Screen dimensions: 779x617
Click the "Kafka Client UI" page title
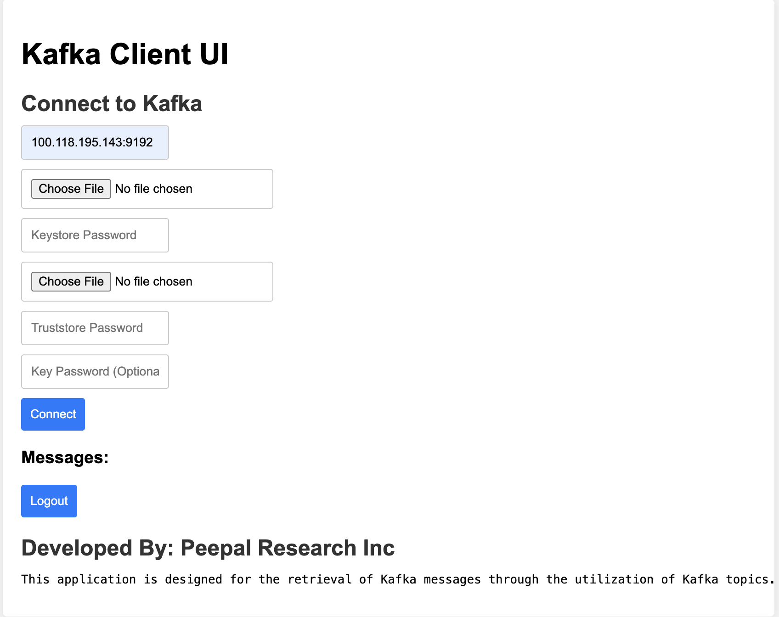pyautogui.click(x=124, y=54)
